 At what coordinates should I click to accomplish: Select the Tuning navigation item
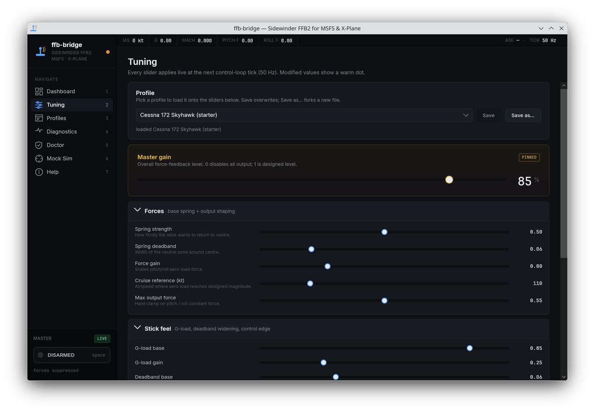pyautogui.click(x=72, y=105)
